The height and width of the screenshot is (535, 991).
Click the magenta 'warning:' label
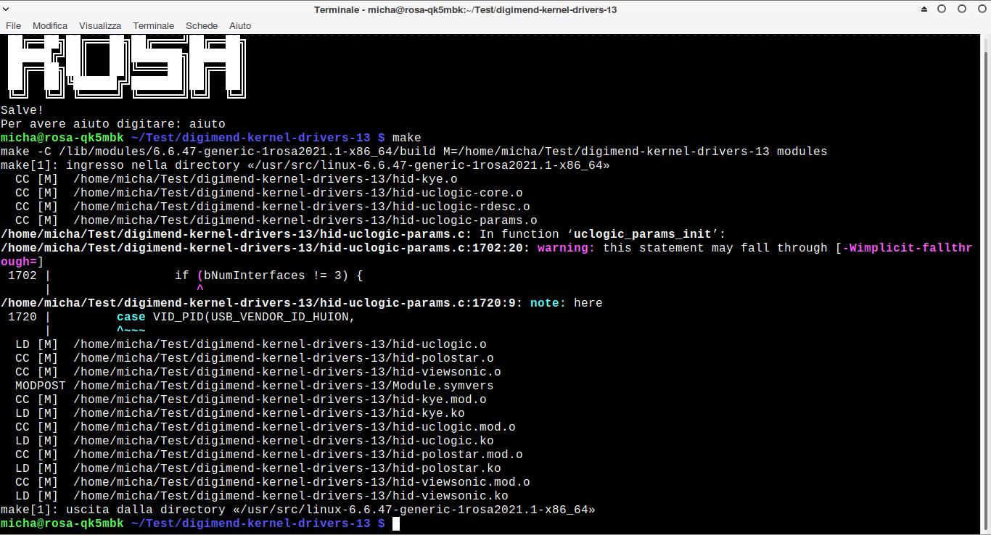[x=567, y=248]
